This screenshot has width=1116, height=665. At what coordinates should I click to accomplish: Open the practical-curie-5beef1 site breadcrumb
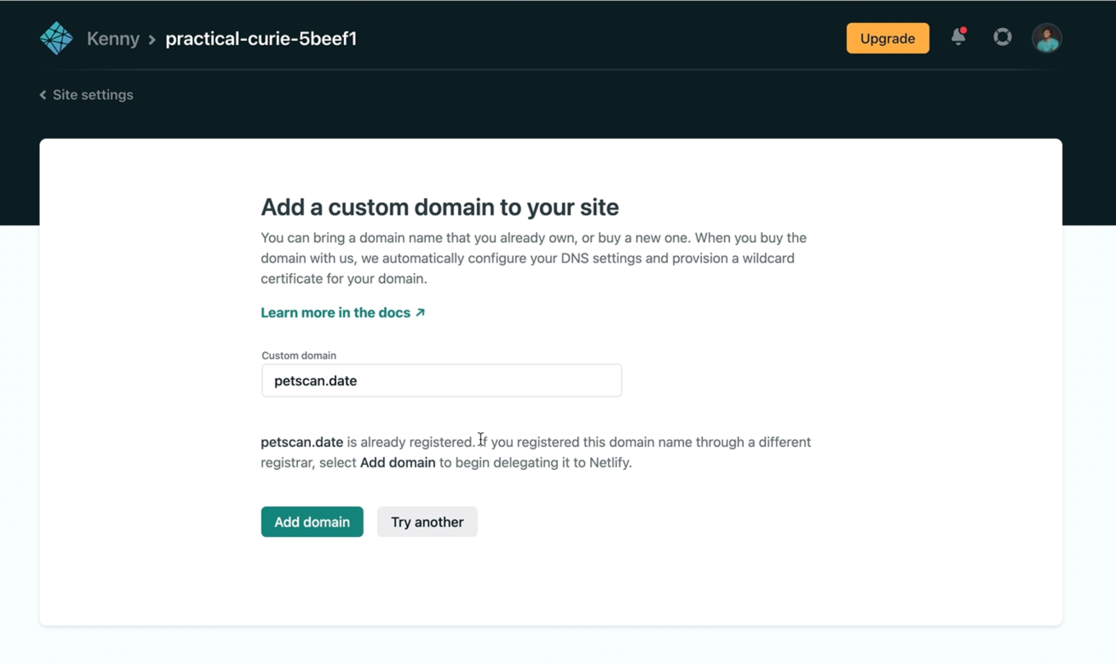point(261,39)
